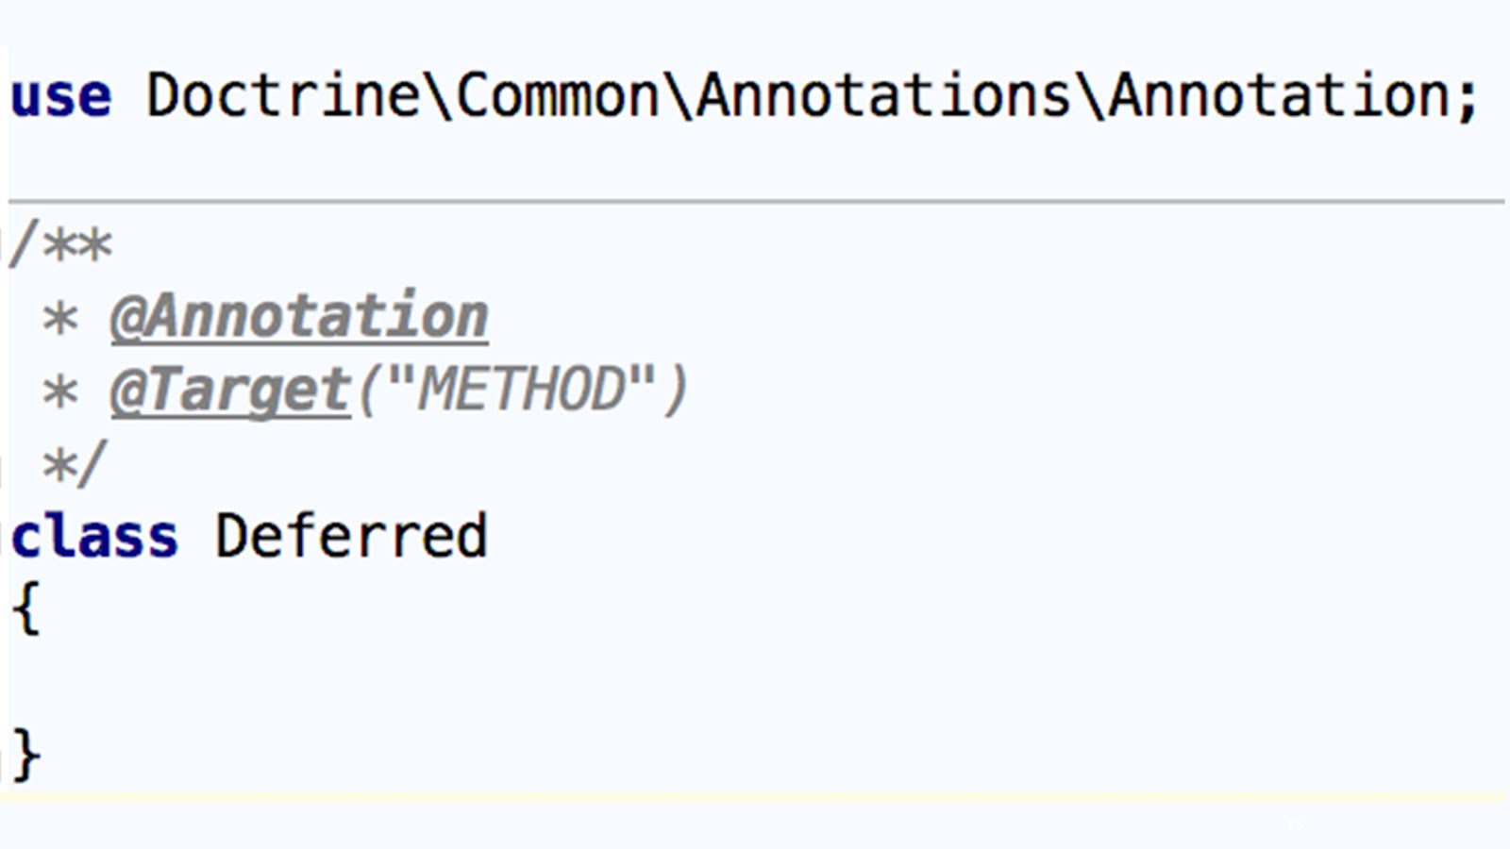The image size is (1510, 849).
Task: Click the @Target annotation link
Action: tap(230, 391)
